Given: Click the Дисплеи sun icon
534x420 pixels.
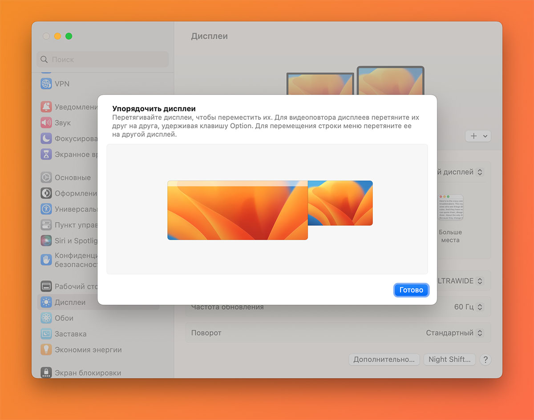Looking at the screenshot, I should [x=46, y=302].
